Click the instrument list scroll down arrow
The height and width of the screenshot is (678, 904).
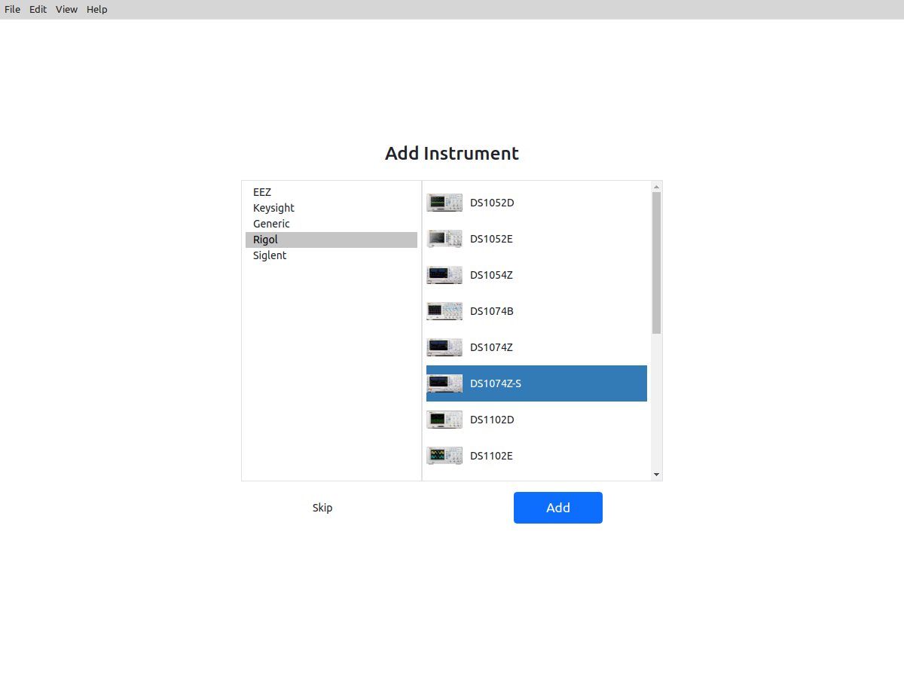point(656,475)
